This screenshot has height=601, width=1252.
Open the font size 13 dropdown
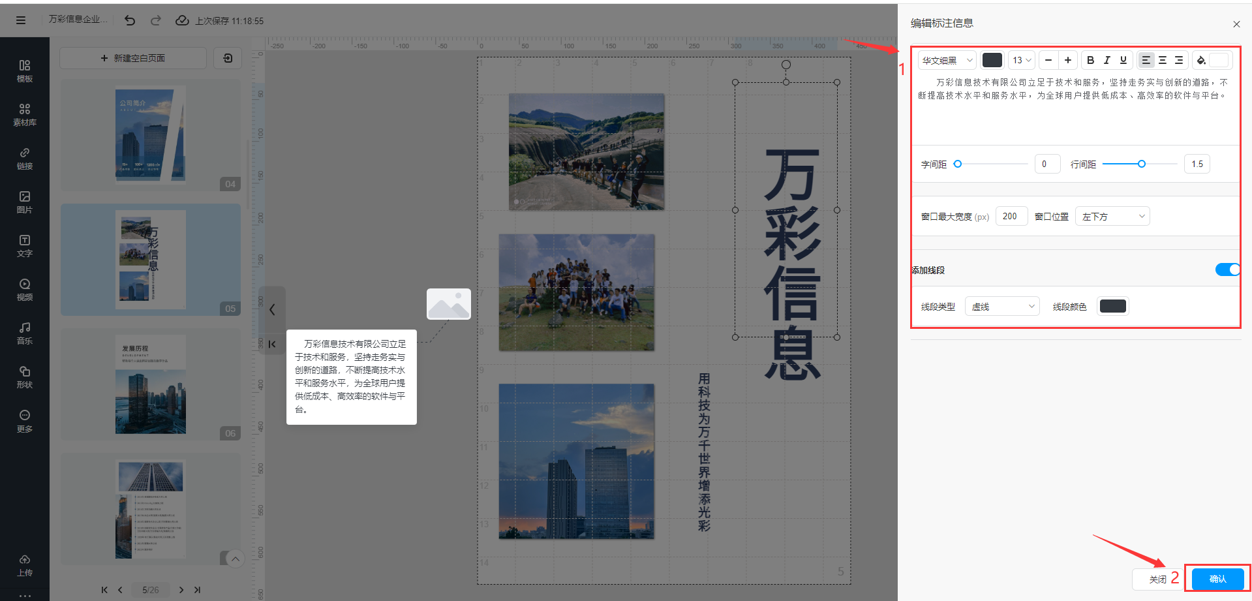click(x=1022, y=60)
